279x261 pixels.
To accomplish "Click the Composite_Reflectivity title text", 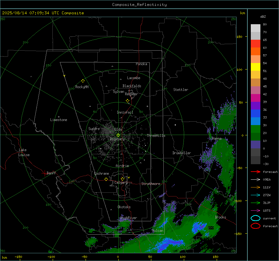I will coord(139,5).
